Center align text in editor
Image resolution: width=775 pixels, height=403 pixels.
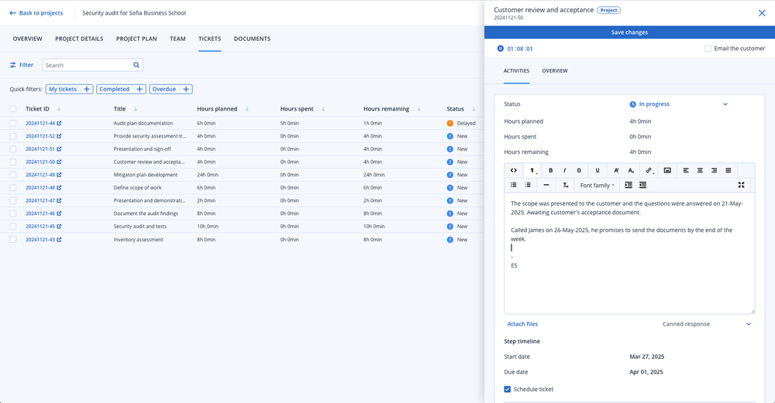(700, 170)
